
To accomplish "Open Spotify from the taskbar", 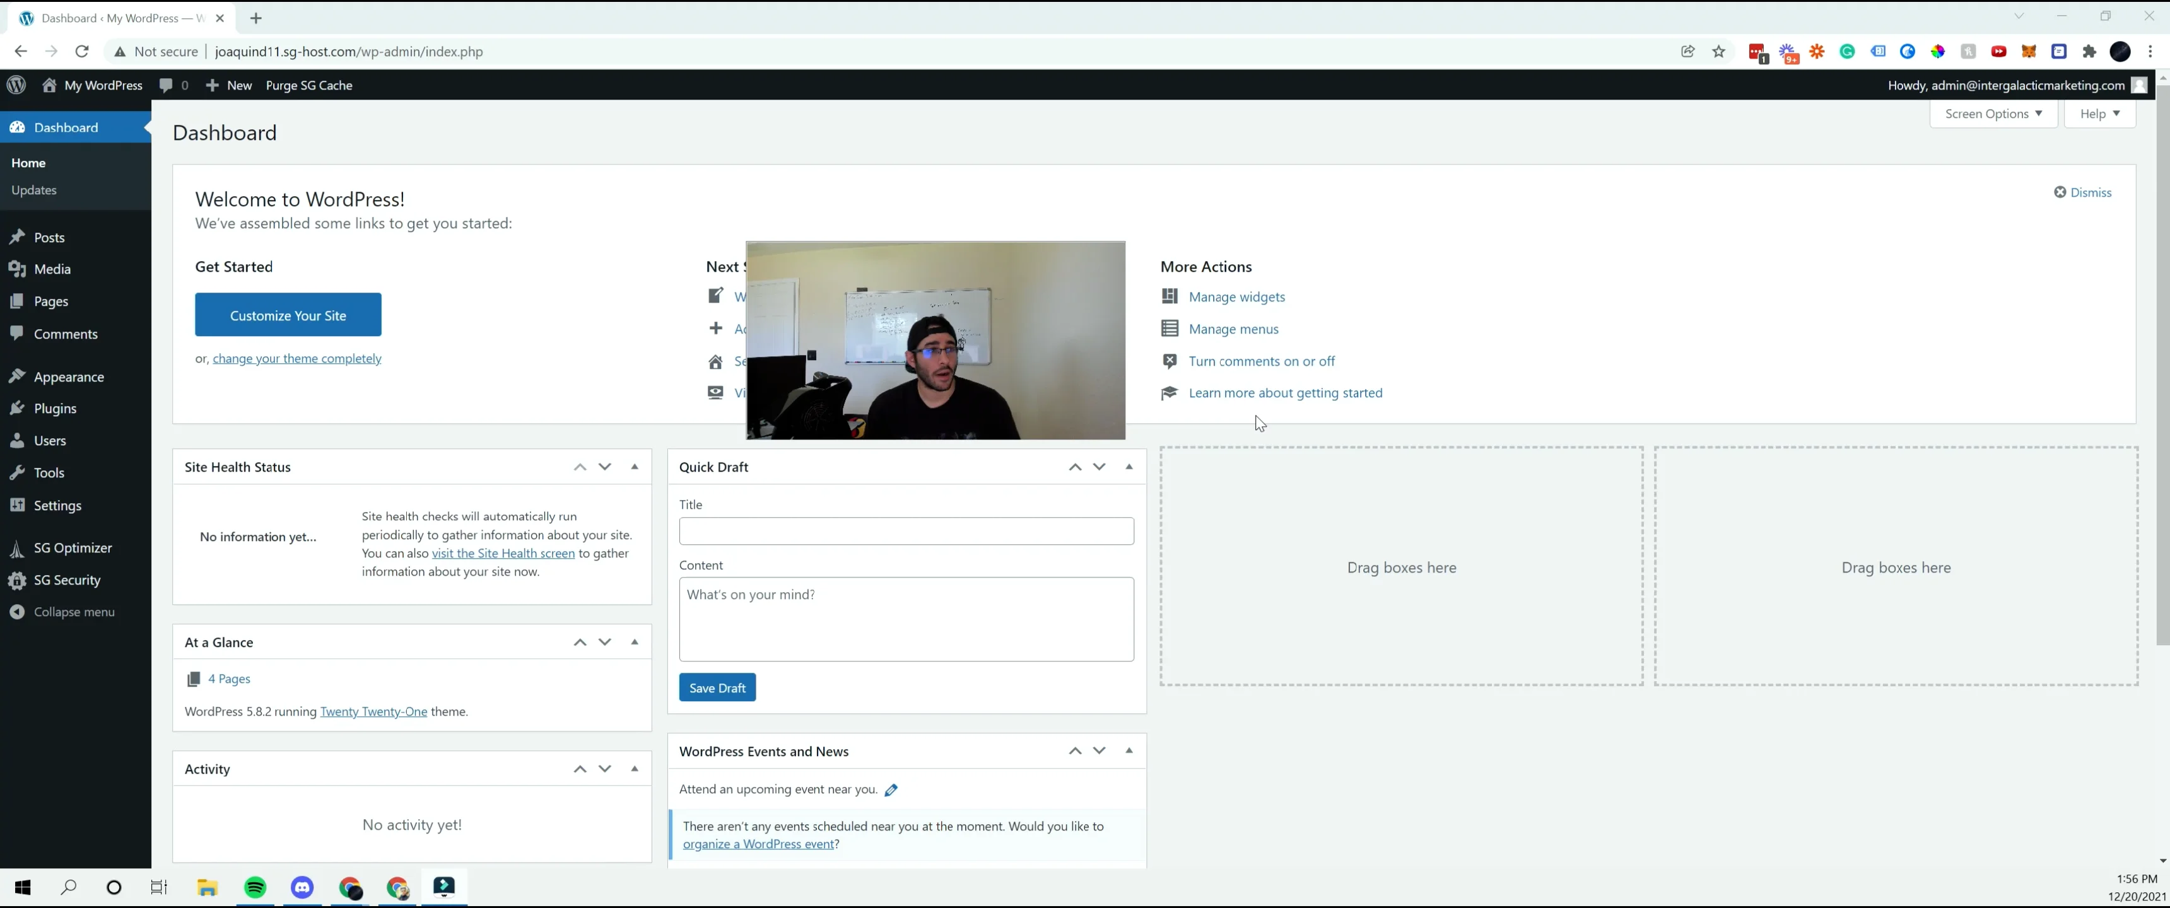I will tap(255, 887).
